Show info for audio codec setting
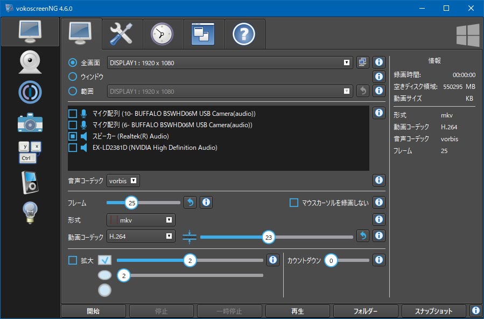This screenshot has width=484, height=319. pyautogui.click(x=378, y=181)
